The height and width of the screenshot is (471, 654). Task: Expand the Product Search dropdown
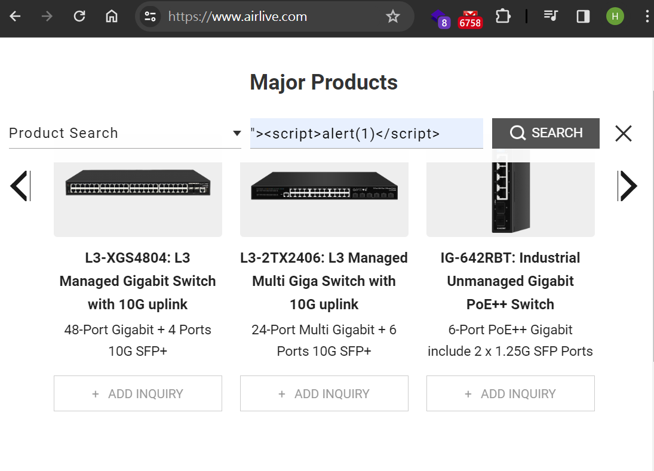pos(125,133)
